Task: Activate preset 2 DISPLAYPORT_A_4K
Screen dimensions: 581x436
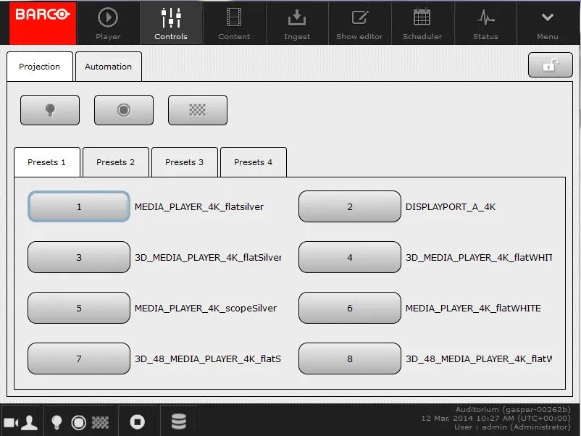Action: (x=349, y=206)
